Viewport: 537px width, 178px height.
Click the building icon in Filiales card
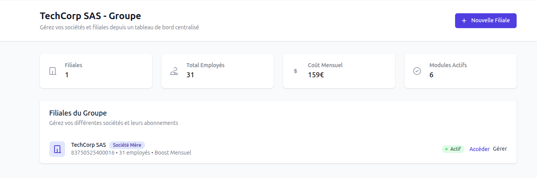[53, 71]
